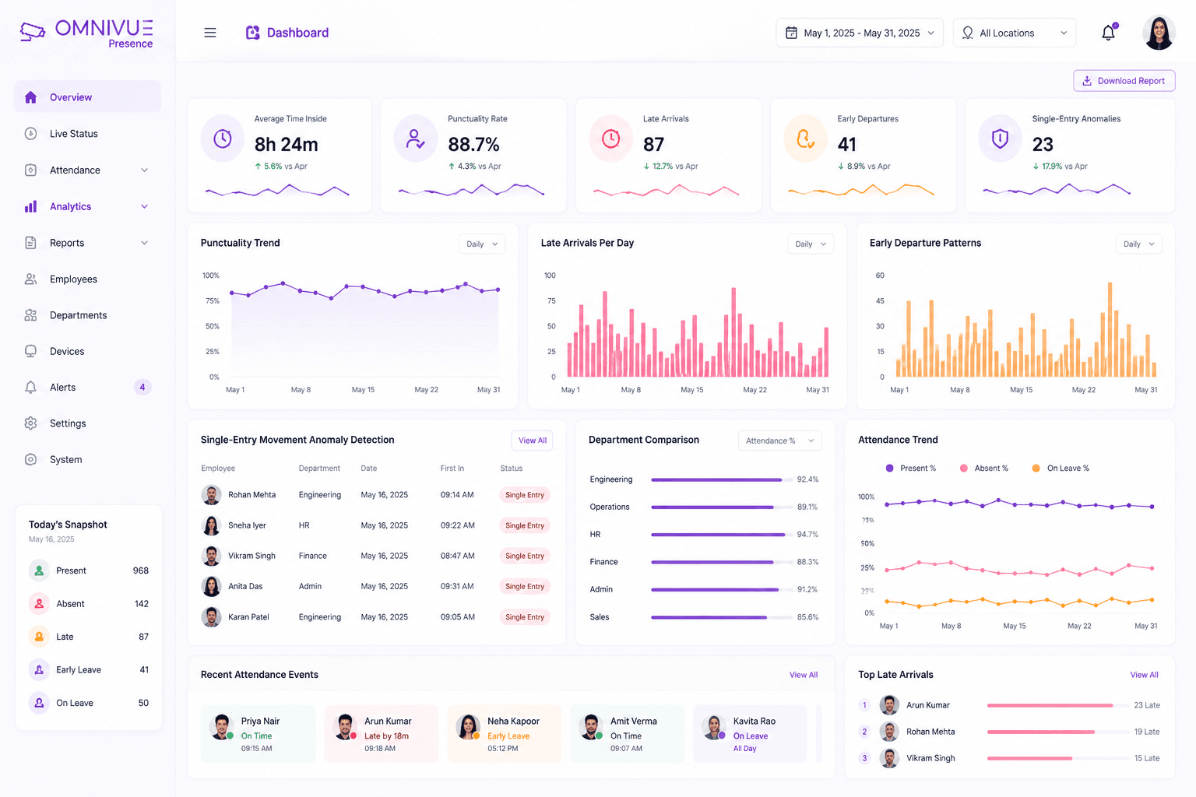Click the Absent icon in Today's Snapshot

(39, 604)
